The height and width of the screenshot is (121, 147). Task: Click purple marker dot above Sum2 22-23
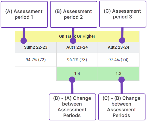coord(23,41)
